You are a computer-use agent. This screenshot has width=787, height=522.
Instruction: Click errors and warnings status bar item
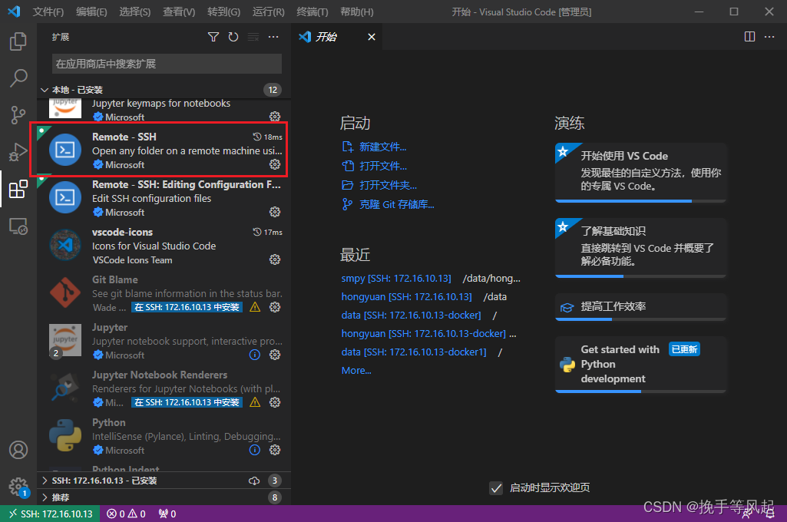(x=126, y=514)
